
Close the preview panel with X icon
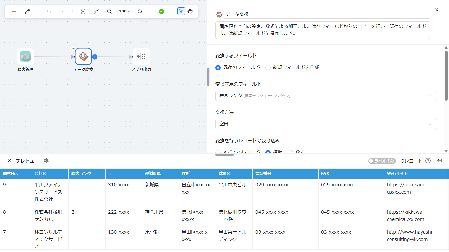coord(9,161)
